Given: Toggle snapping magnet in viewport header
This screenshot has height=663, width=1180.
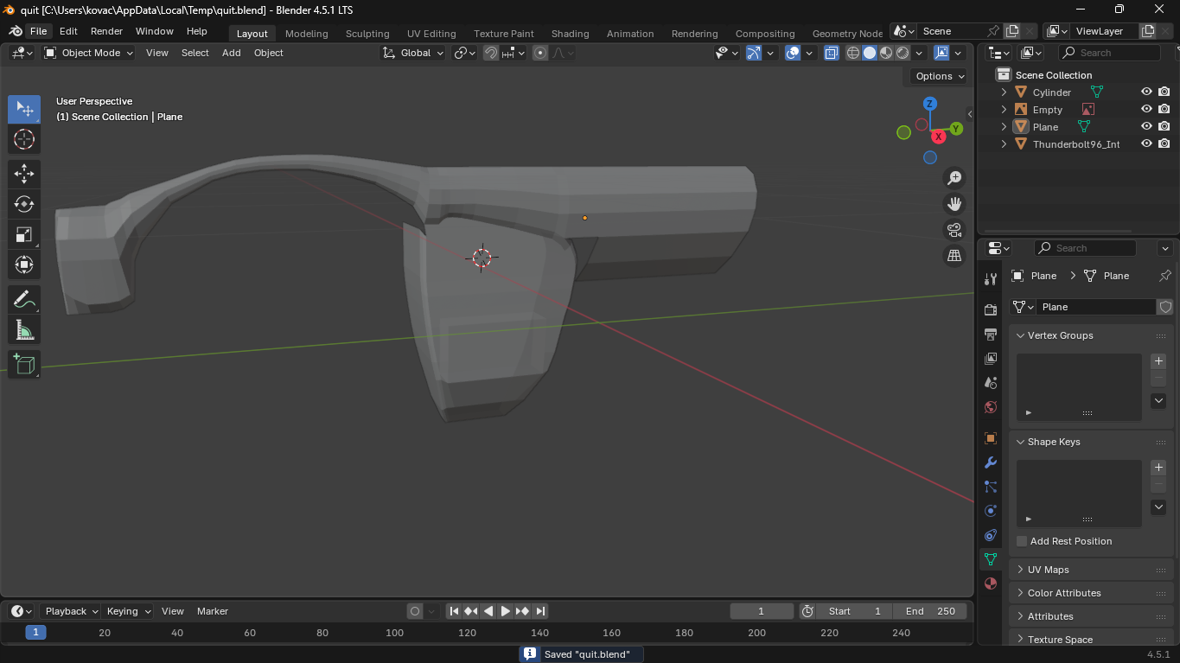Looking at the screenshot, I should 491,53.
